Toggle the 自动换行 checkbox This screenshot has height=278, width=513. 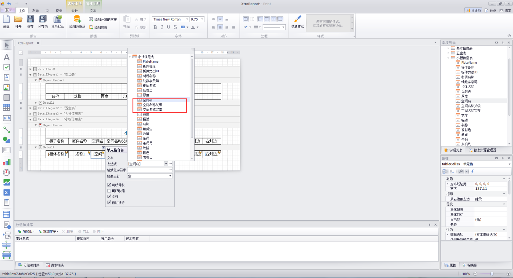coord(109,203)
